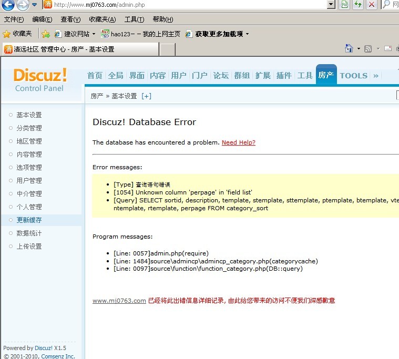This screenshot has width=399, height=359.
Task: Open 用户管理 in the left sidebar
Action: tap(29, 180)
